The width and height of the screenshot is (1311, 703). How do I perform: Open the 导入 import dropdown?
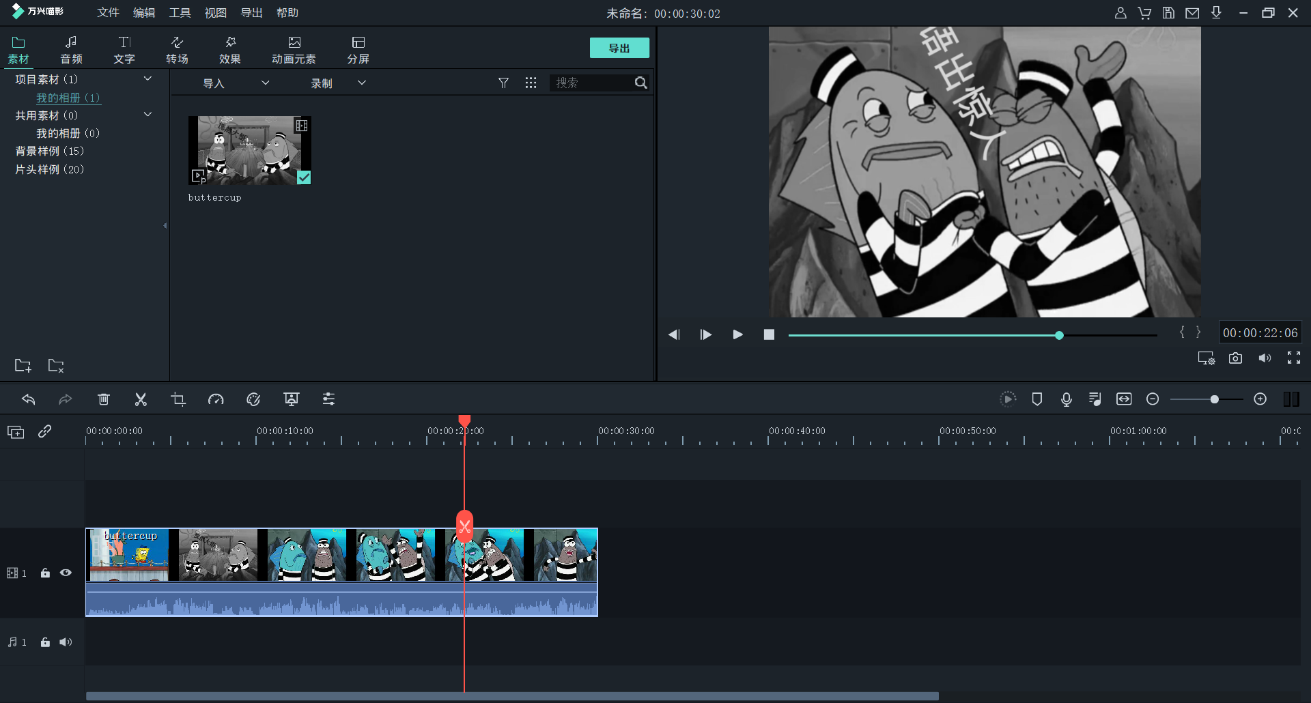[236, 83]
